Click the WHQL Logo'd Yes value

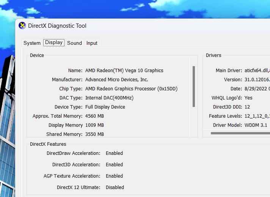pos(248,98)
